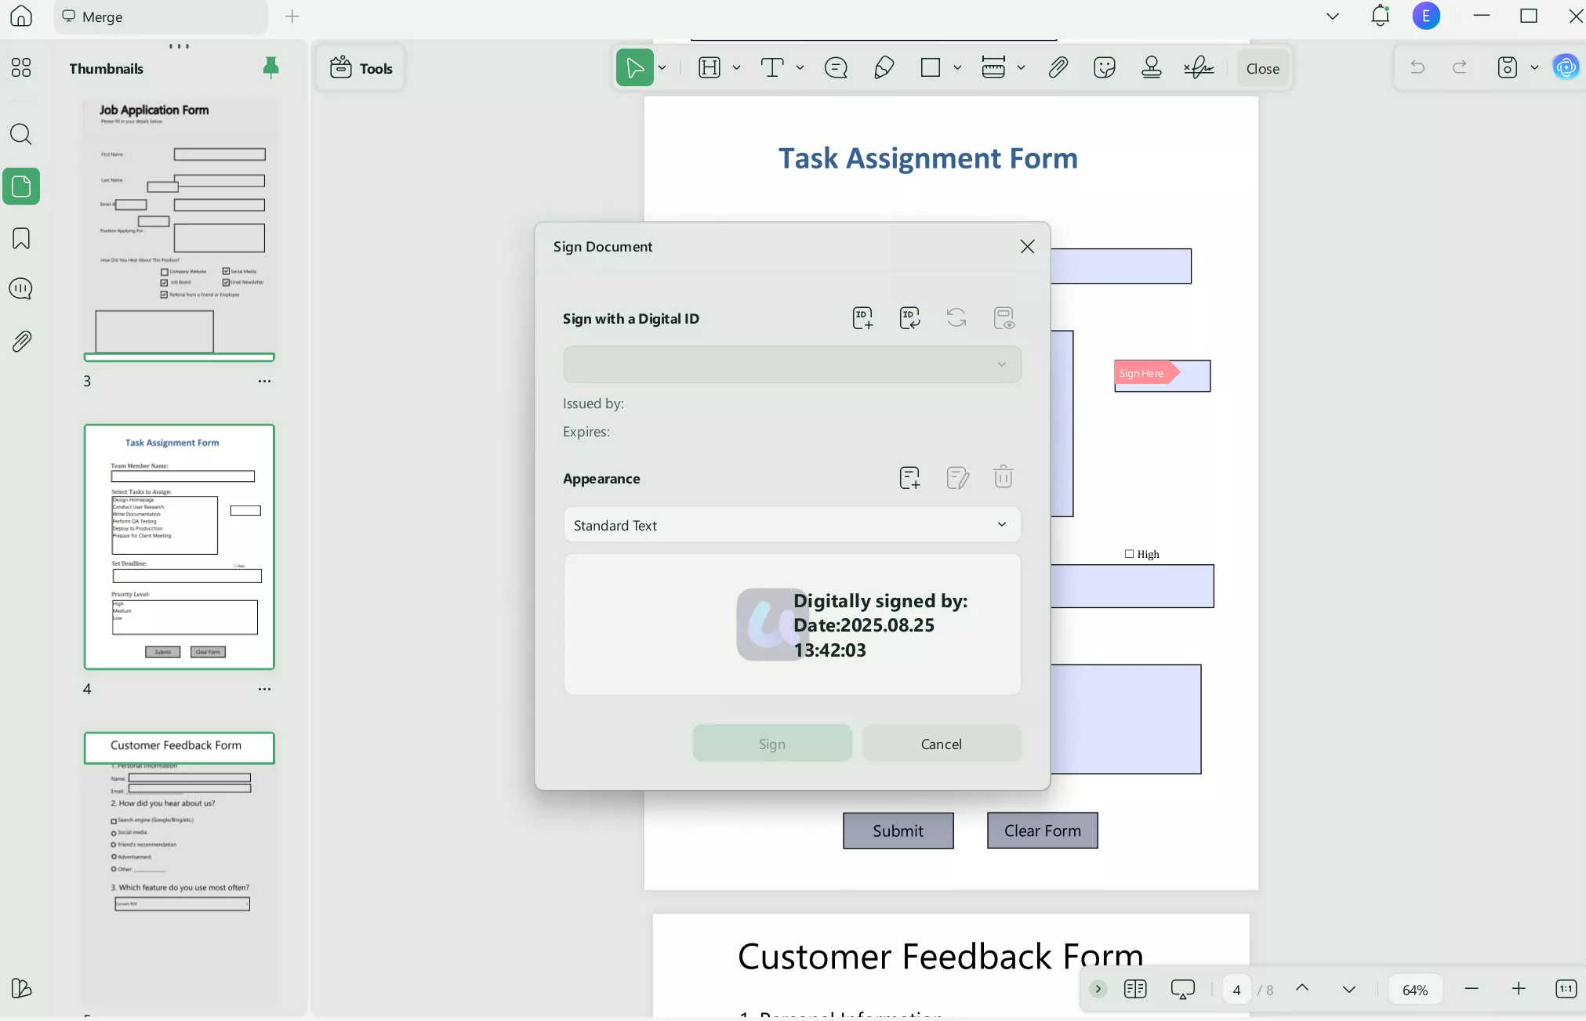Open page 3 thumbnail options menu

point(265,382)
